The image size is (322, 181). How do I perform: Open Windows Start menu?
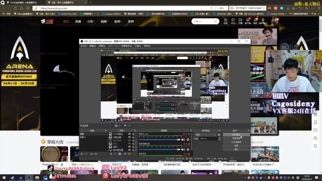pos(4,177)
